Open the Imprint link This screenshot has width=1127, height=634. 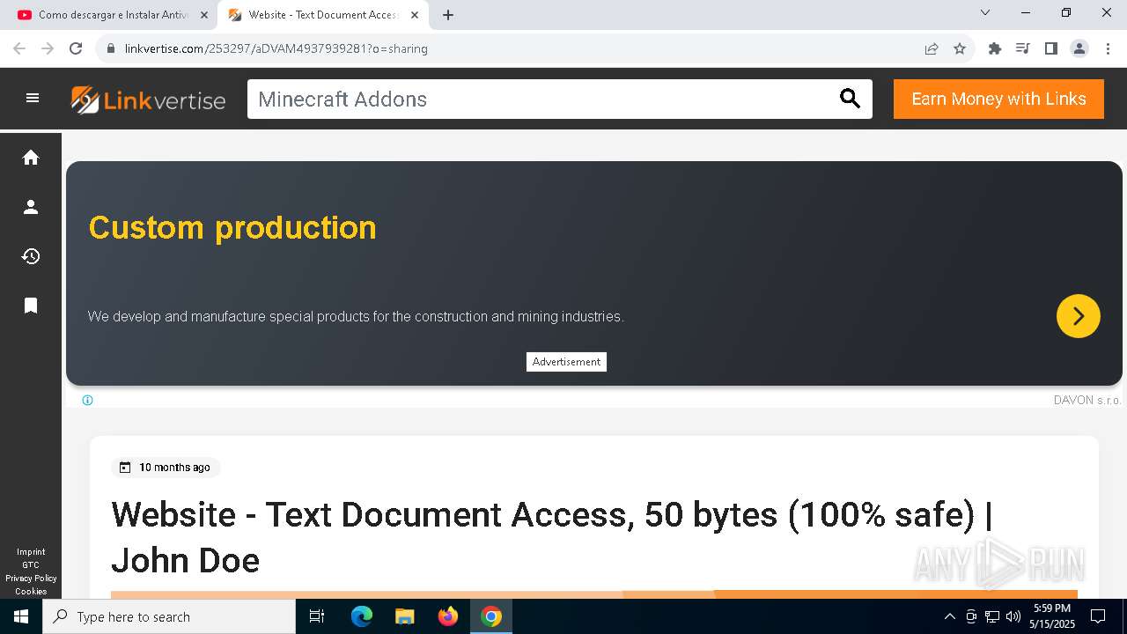31,552
